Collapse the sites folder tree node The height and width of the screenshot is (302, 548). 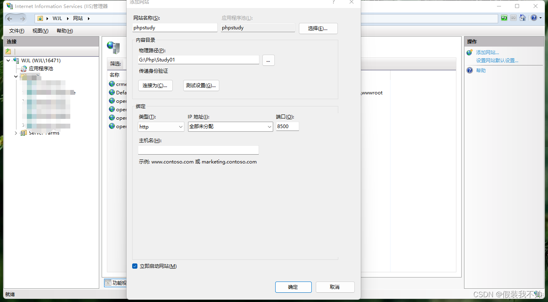click(16, 76)
